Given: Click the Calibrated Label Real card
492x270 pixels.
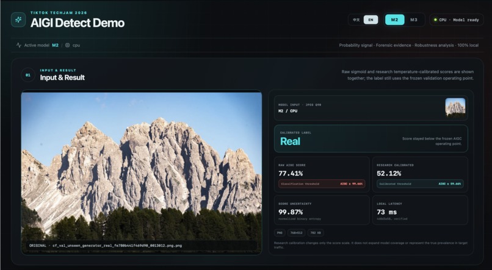Looking at the screenshot, I should 371,138.
